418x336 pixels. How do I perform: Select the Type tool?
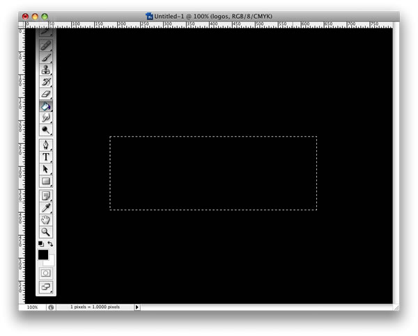coord(46,157)
